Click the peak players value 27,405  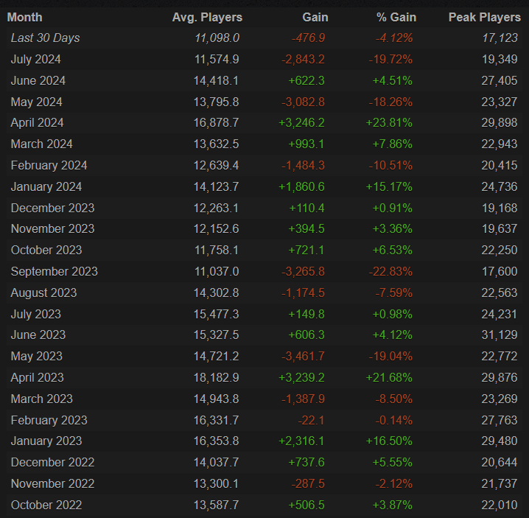click(500, 80)
